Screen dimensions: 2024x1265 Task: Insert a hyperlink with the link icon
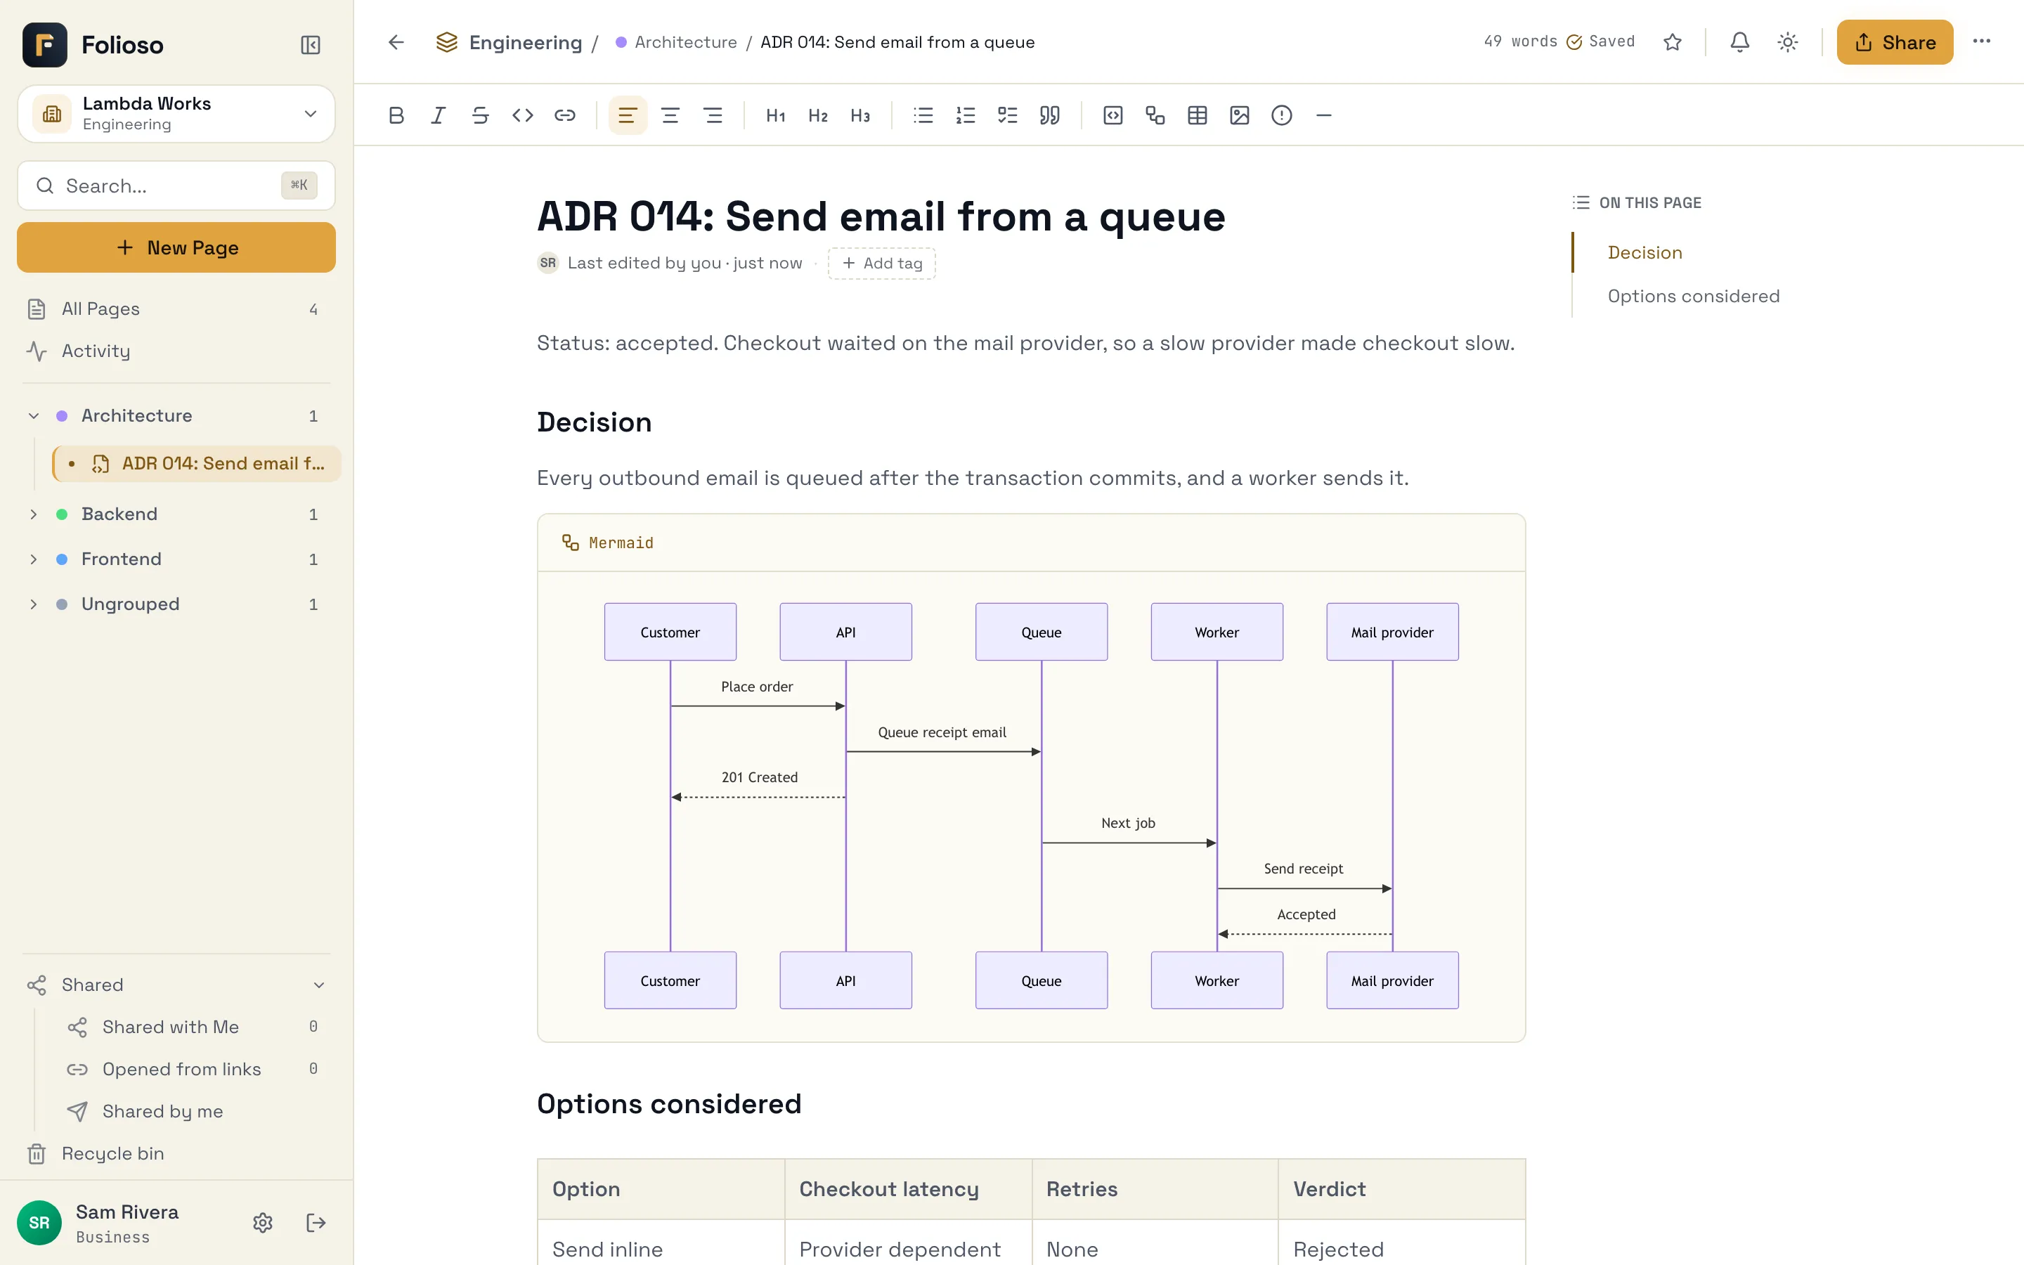click(x=564, y=115)
